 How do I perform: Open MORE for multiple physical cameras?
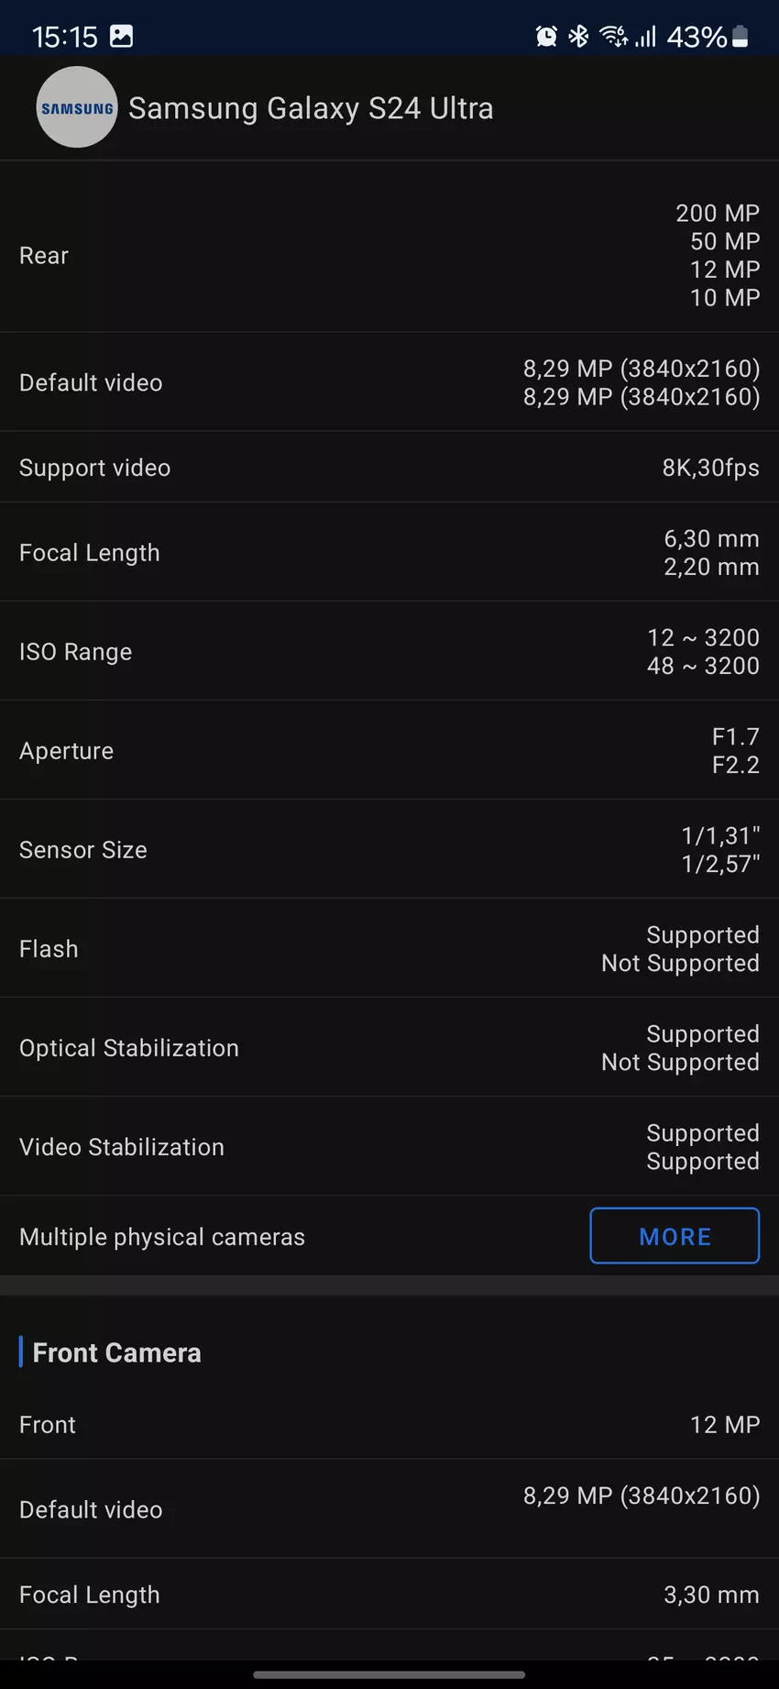[675, 1236]
